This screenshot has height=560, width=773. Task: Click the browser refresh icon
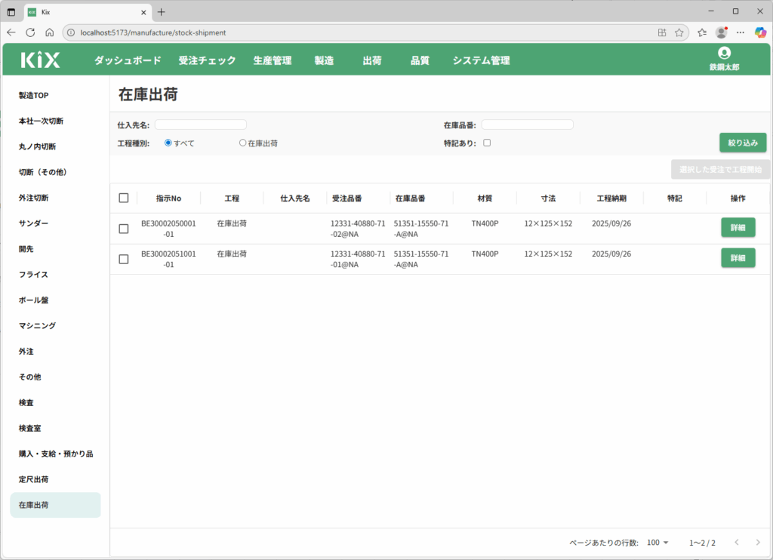[30, 32]
